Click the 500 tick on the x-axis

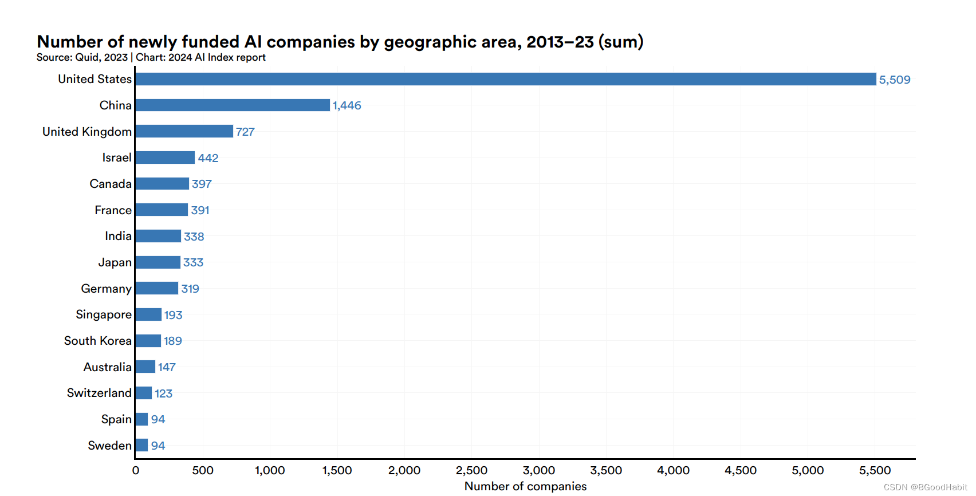click(203, 470)
